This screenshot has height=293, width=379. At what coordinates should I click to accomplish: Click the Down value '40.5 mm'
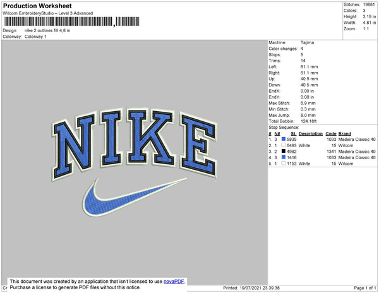pyautogui.click(x=309, y=85)
